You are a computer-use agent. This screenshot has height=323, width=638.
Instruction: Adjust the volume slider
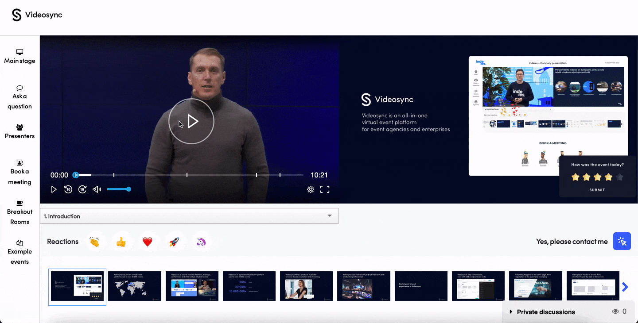click(x=119, y=189)
